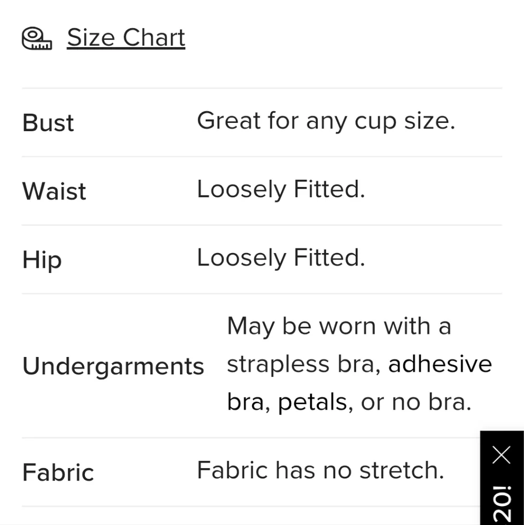524x525 pixels.
Task: Click 'or no bra' text
Action: pyautogui.click(x=416, y=402)
